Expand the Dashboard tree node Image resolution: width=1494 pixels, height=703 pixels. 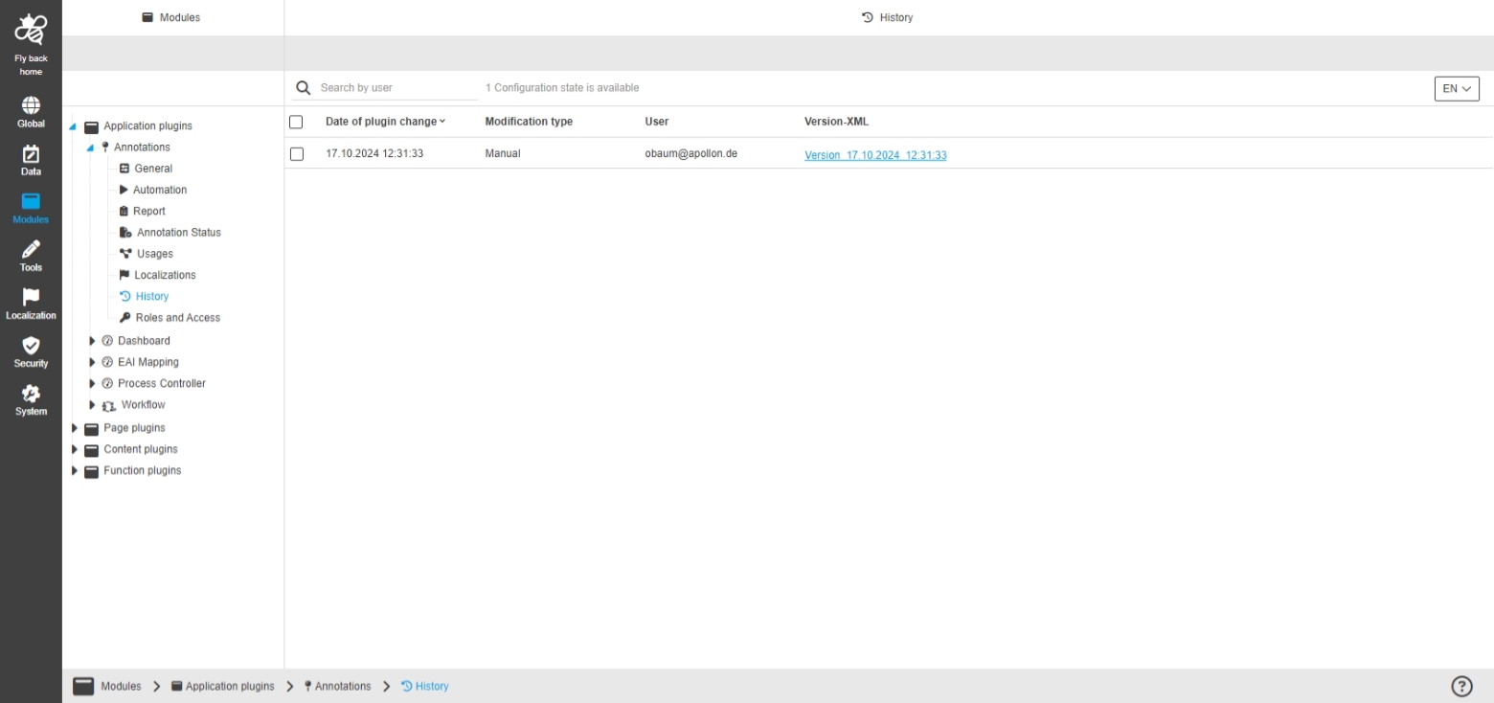(x=92, y=341)
